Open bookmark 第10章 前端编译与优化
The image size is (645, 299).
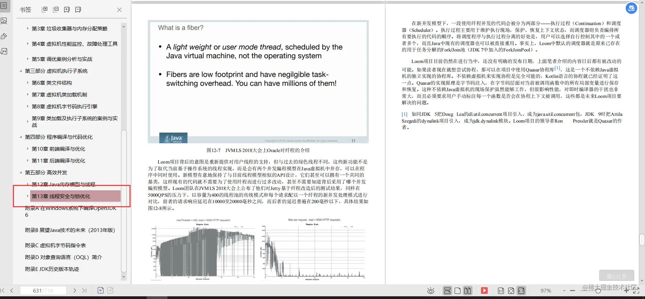[58, 149]
